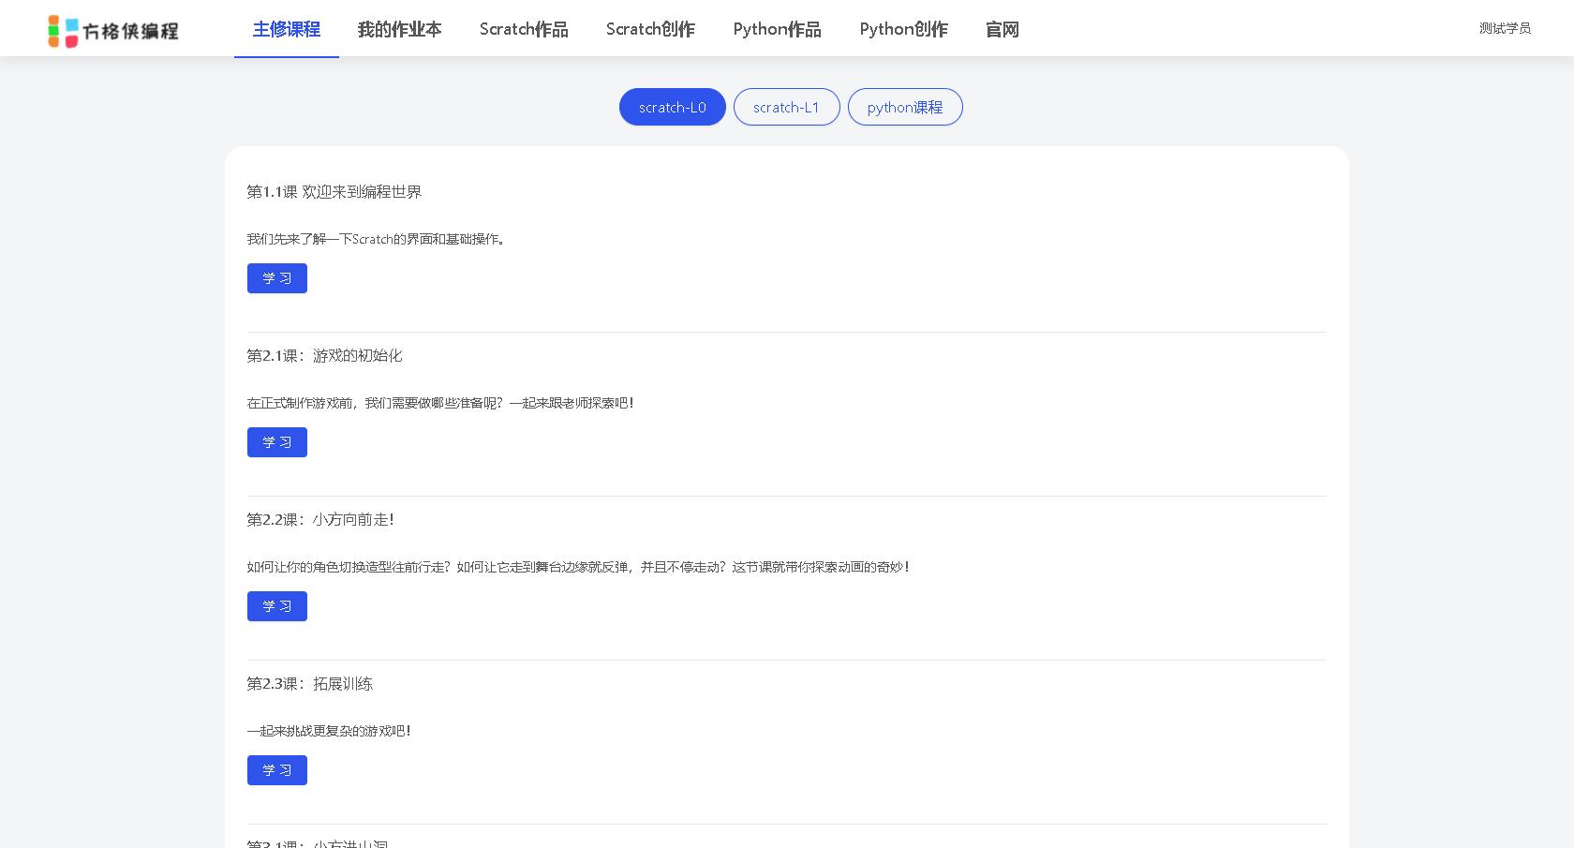Image resolution: width=1574 pixels, height=848 pixels.
Task: Stay on the 主修课程 tab
Action: point(286,29)
